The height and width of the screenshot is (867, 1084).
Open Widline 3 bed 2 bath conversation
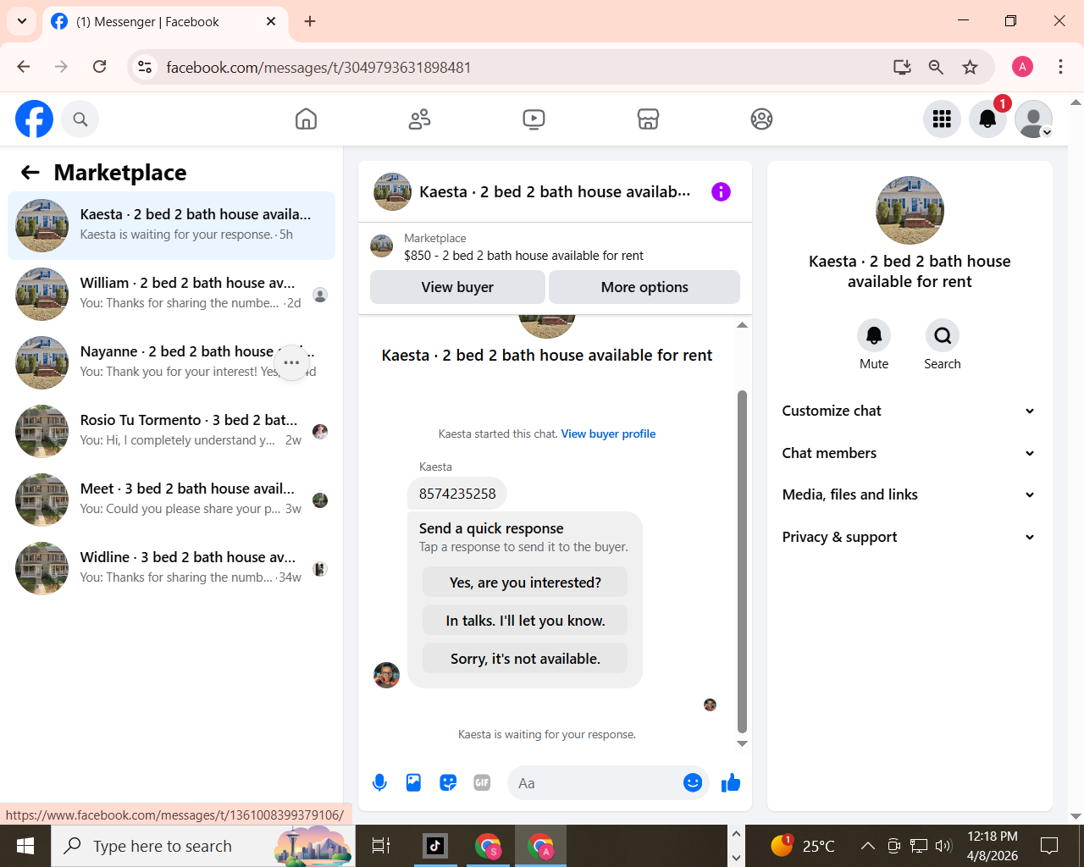[172, 568]
